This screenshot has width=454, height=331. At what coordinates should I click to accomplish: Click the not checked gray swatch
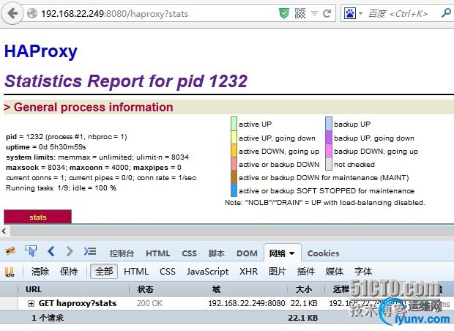point(329,164)
